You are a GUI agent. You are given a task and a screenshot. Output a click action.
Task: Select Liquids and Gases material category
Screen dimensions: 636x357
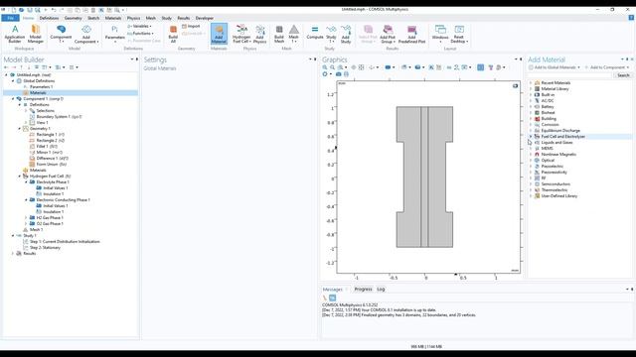[x=556, y=143]
